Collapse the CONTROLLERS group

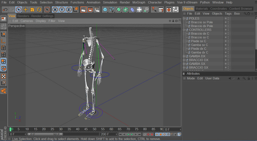184,30
